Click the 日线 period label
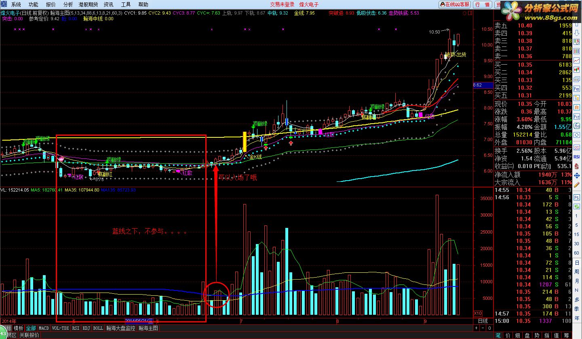Screen dimensions: 582x339 coord(483,321)
